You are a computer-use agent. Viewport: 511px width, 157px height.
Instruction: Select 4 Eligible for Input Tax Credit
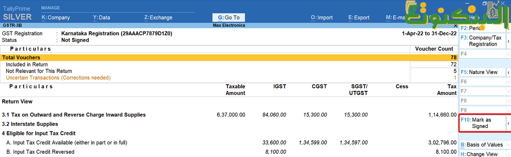[x=229, y=133]
